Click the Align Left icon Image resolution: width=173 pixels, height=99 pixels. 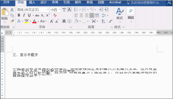[76, 15]
